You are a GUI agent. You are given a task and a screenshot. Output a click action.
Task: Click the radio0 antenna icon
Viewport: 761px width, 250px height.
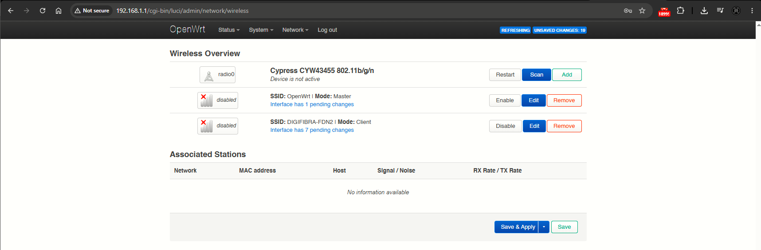click(x=209, y=76)
